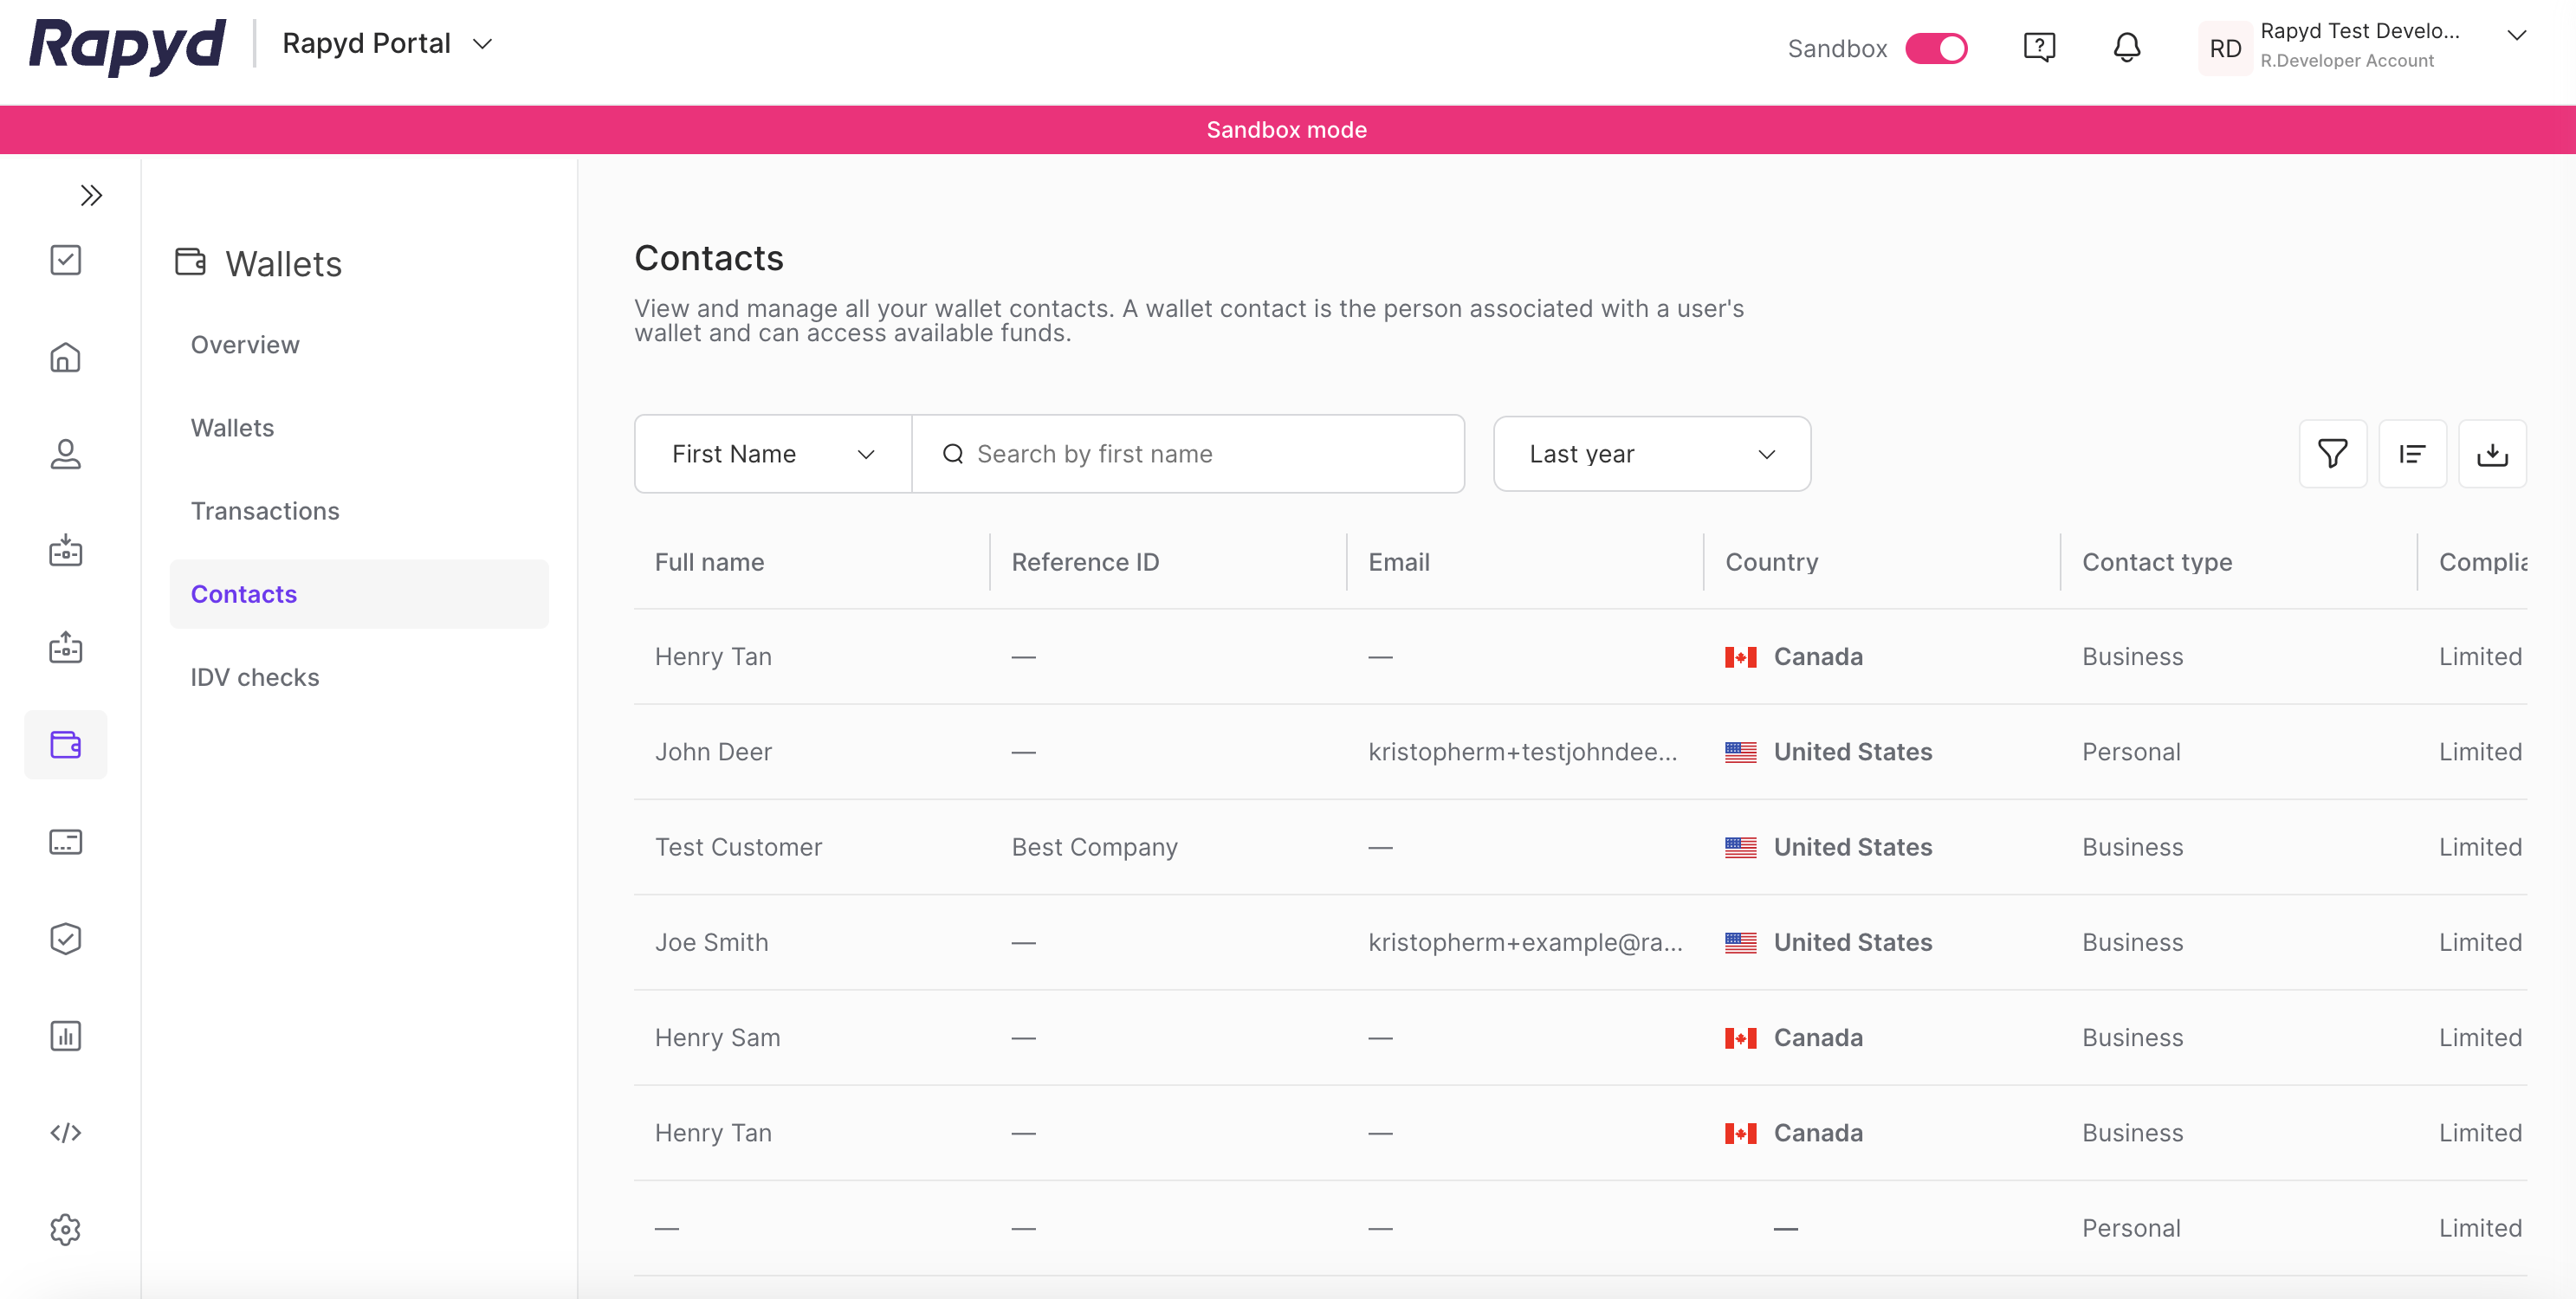2576x1299 pixels.
Task: Open the Last year date dropdown
Action: pyautogui.click(x=1651, y=454)
